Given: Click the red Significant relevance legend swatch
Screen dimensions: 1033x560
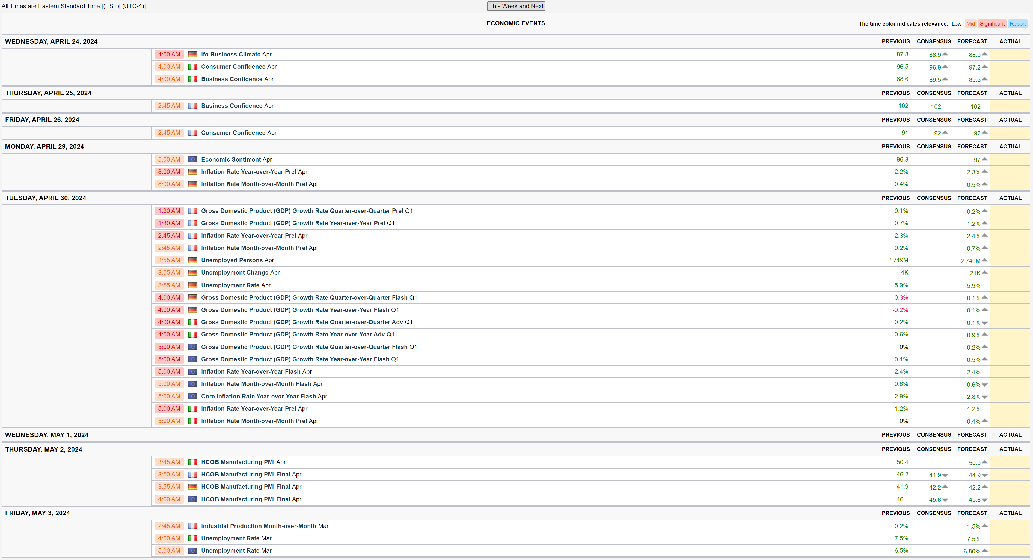Looking at the screenshot, I should (992, 24).
